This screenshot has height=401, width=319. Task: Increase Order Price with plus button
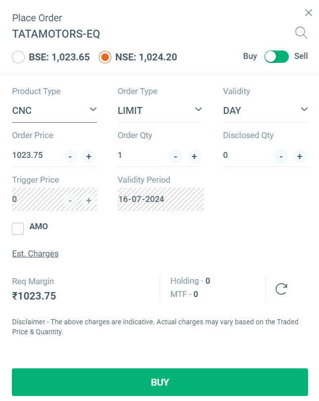point(89,156)
